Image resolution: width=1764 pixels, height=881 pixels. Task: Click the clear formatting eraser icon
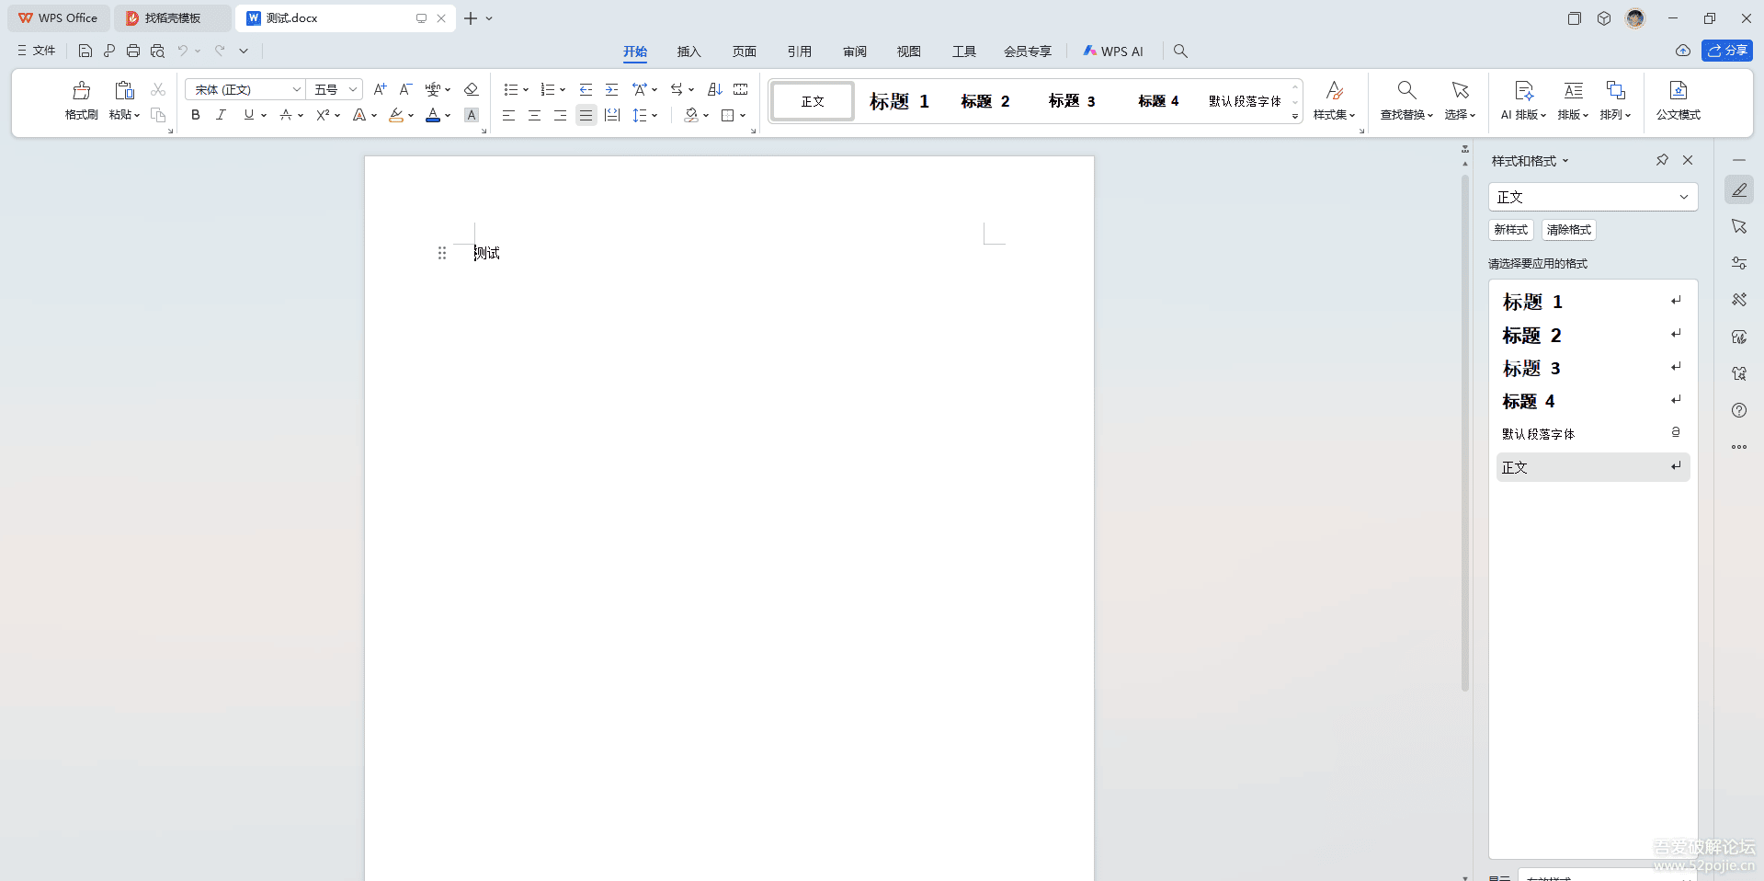click(x=472, y=89)
